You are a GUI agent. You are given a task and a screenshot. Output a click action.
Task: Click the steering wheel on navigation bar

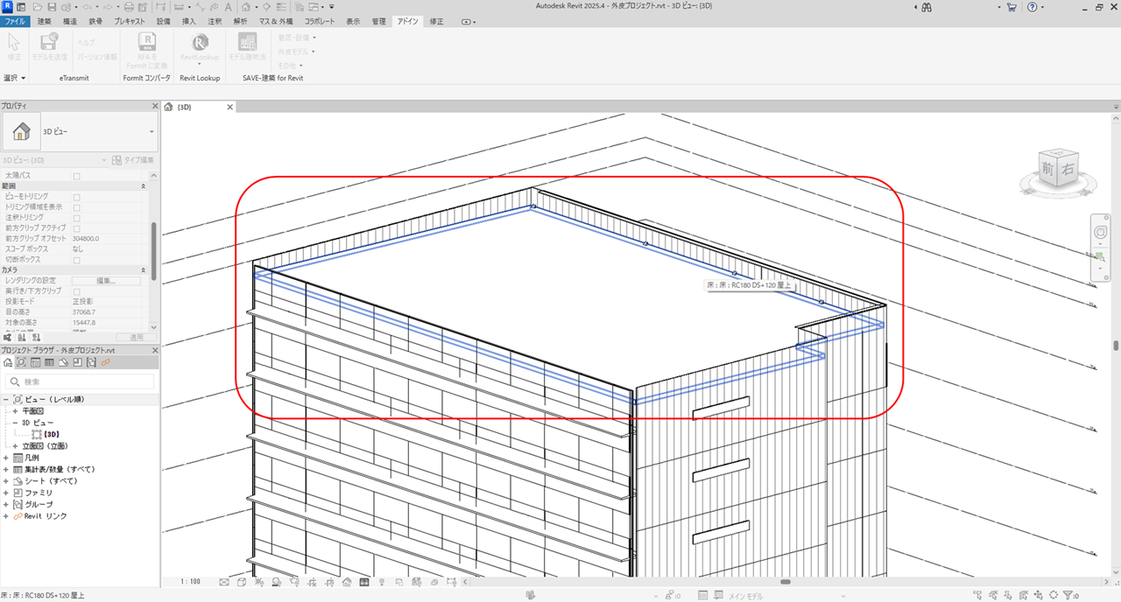[1101, 231]
